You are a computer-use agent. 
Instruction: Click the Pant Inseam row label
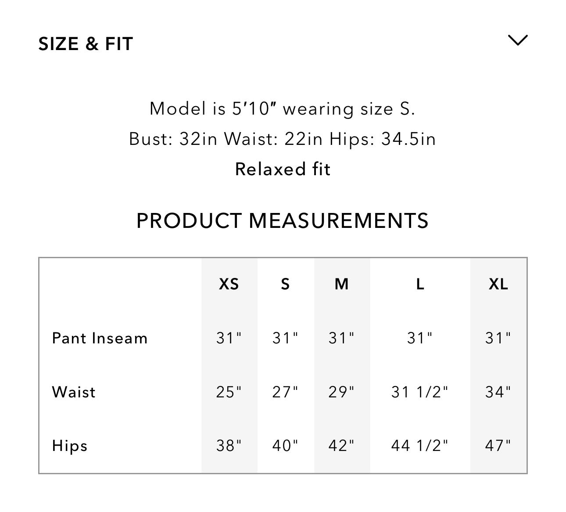(x=100, y=338)
